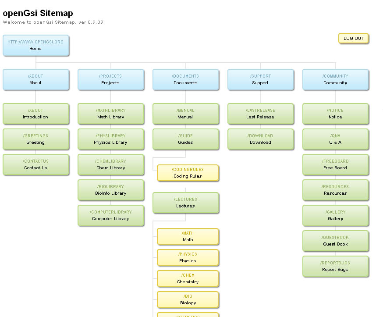Open the Last Release support page
Screen dimensions: 383x317
(x=261, y=114)
